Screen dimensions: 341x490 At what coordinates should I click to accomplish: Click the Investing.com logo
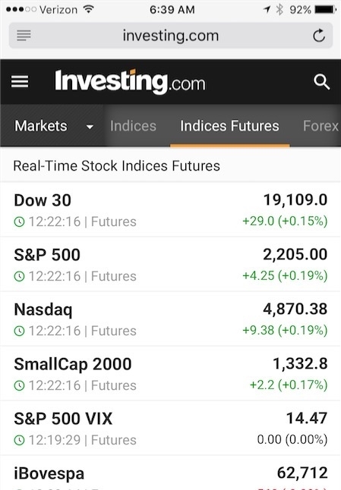point(130,82)
